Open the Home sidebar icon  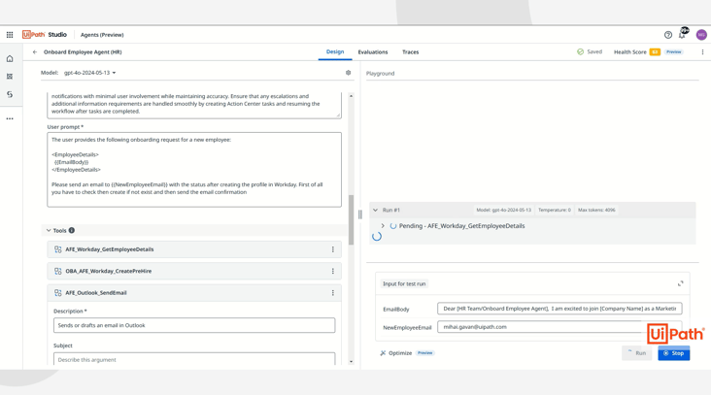click(x=10, y=59)
